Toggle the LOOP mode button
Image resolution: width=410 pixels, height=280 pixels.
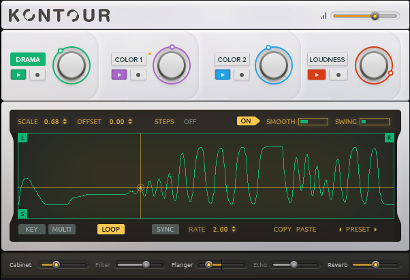(x=111, y=230)
